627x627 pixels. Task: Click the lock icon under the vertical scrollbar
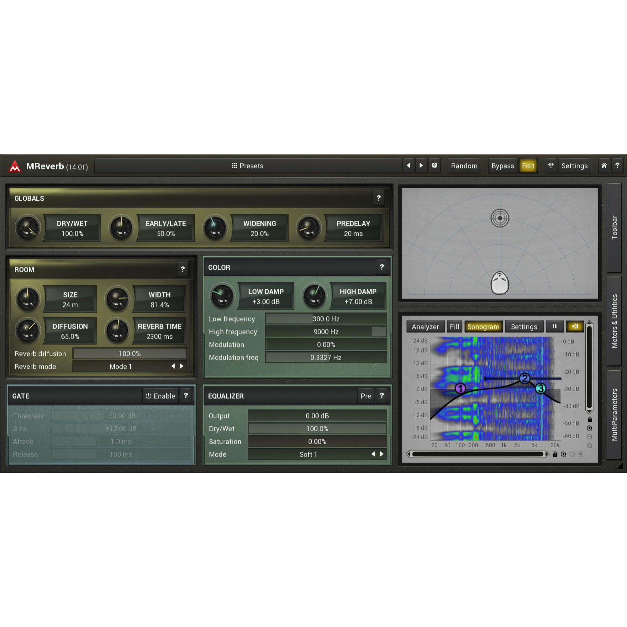click(x=590, y=420)
